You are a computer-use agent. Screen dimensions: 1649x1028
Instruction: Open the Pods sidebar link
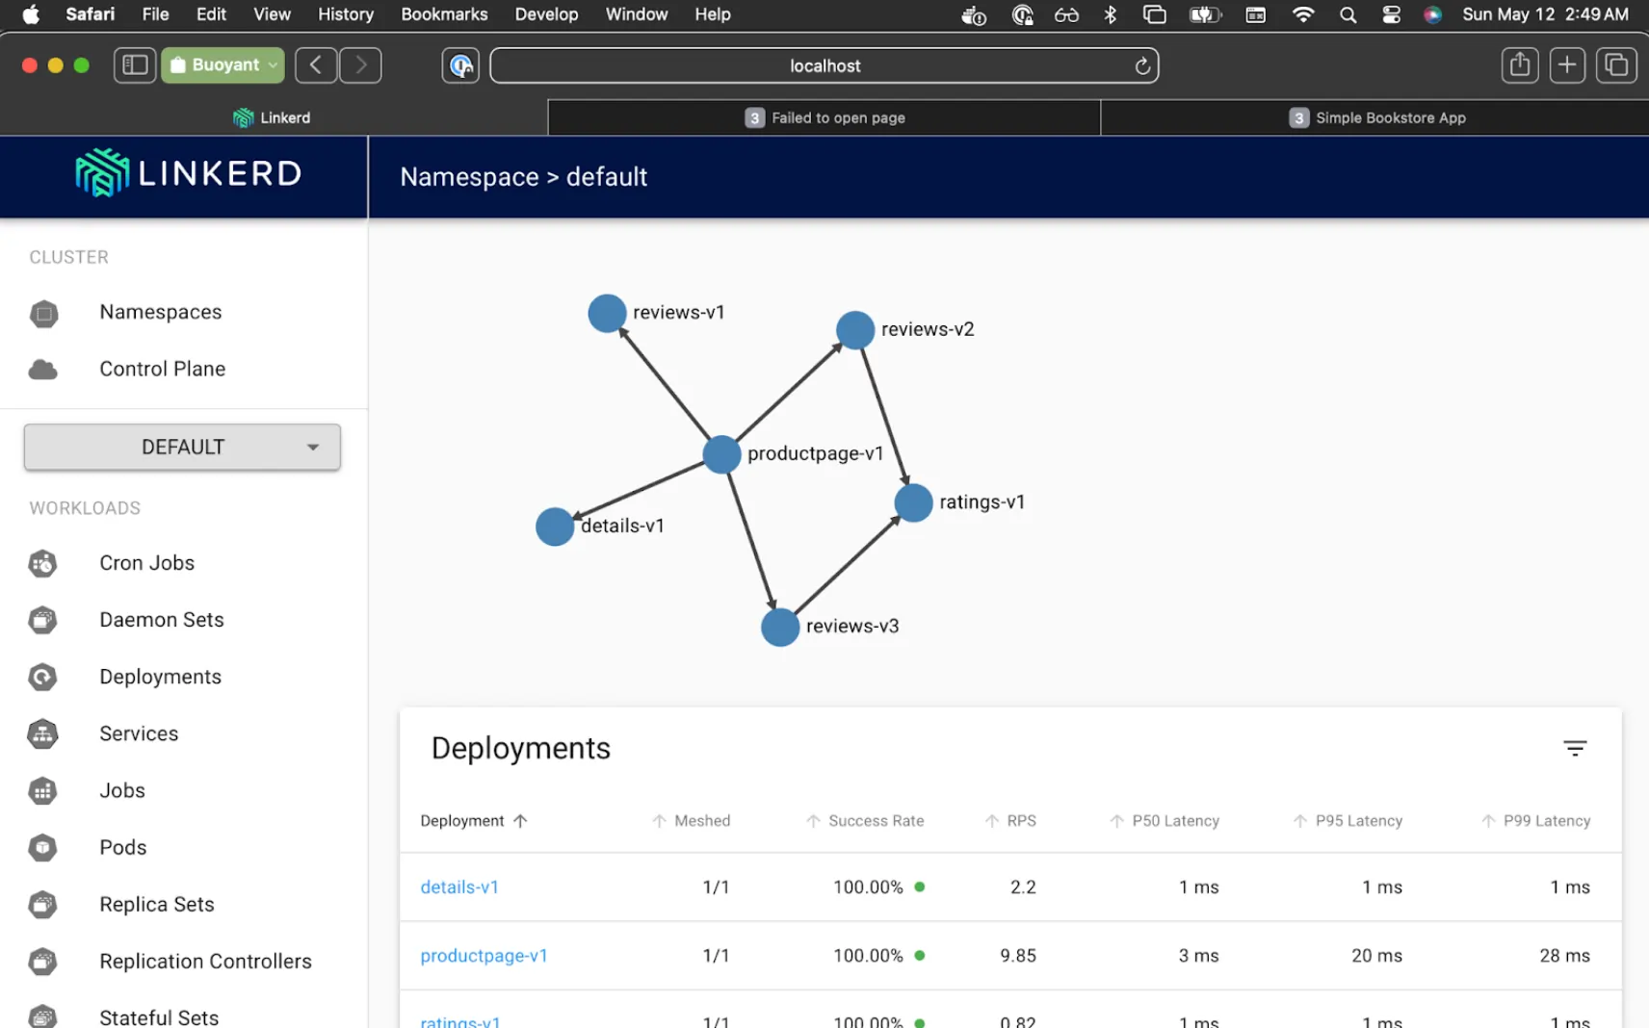click(123, 847)
